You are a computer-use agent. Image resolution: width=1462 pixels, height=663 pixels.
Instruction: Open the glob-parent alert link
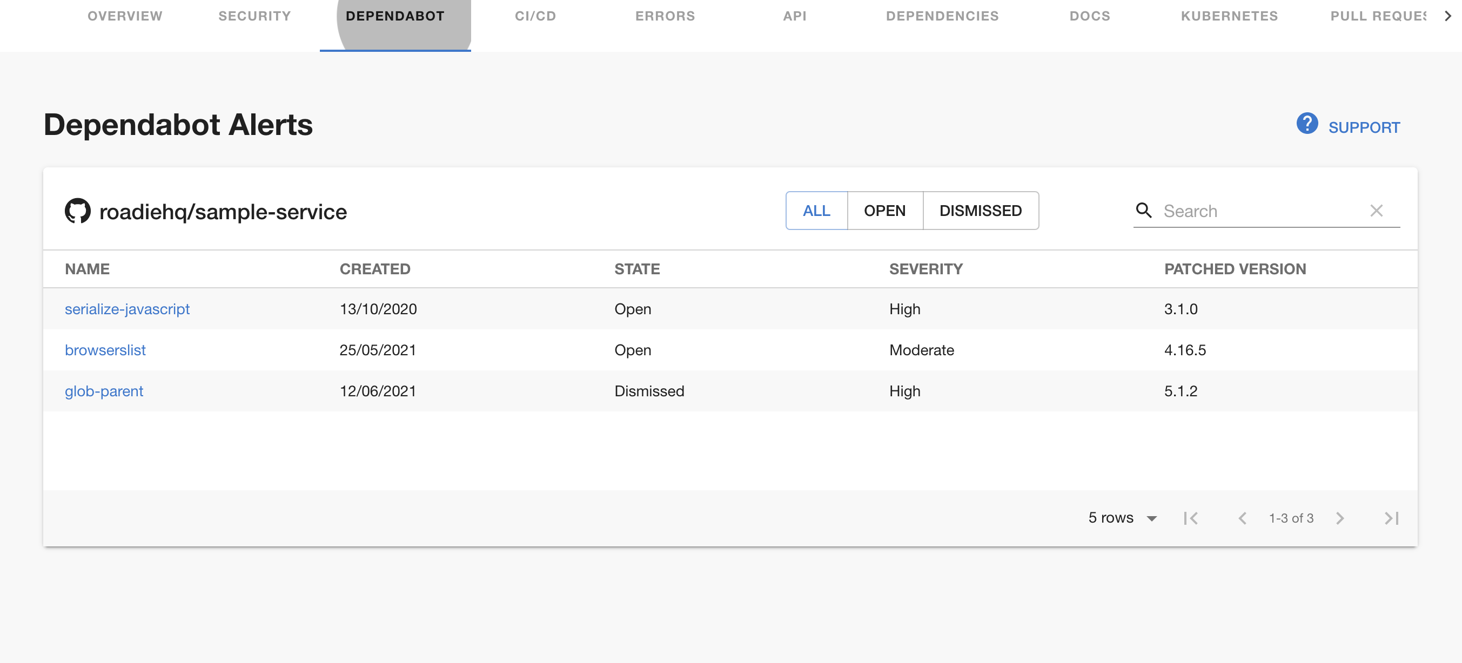pyautogui.click(x=104, y=391)
